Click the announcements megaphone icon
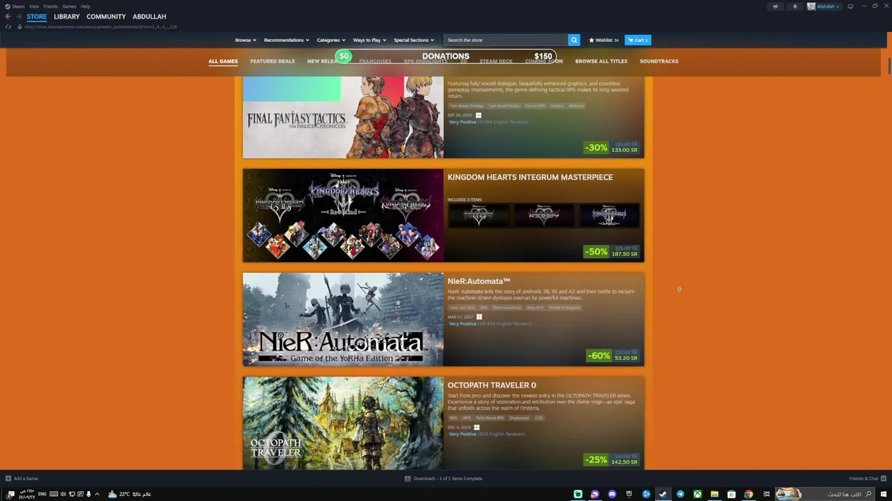The width and height of the screenshot is (892, 501). click(x=776, y=6)
